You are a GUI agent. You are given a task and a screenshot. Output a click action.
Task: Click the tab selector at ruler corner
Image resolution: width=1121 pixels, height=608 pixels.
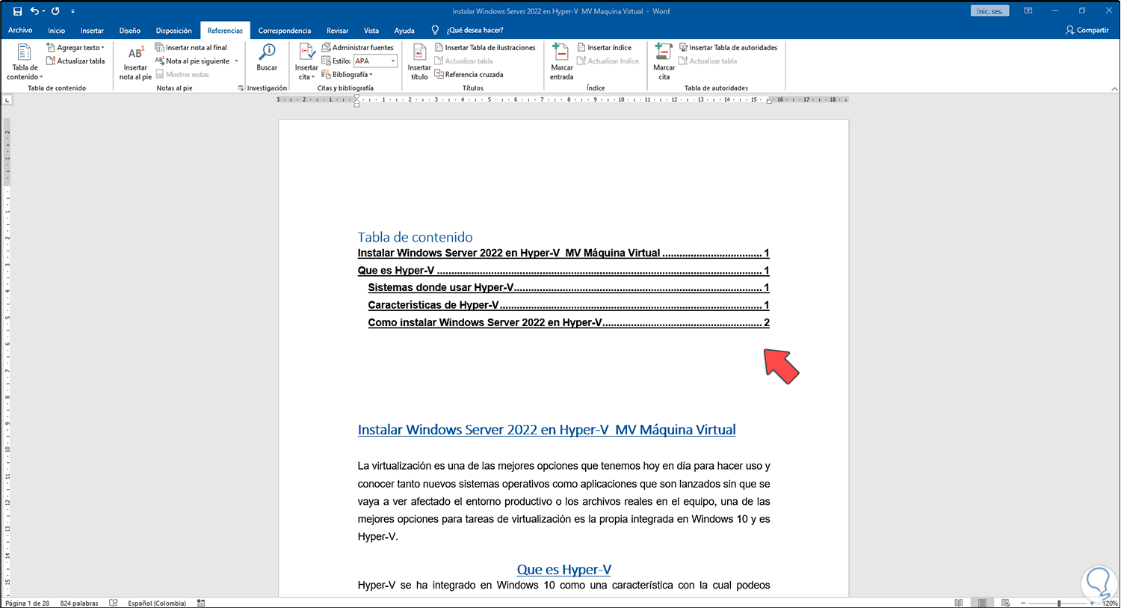(x=7, y=99)
